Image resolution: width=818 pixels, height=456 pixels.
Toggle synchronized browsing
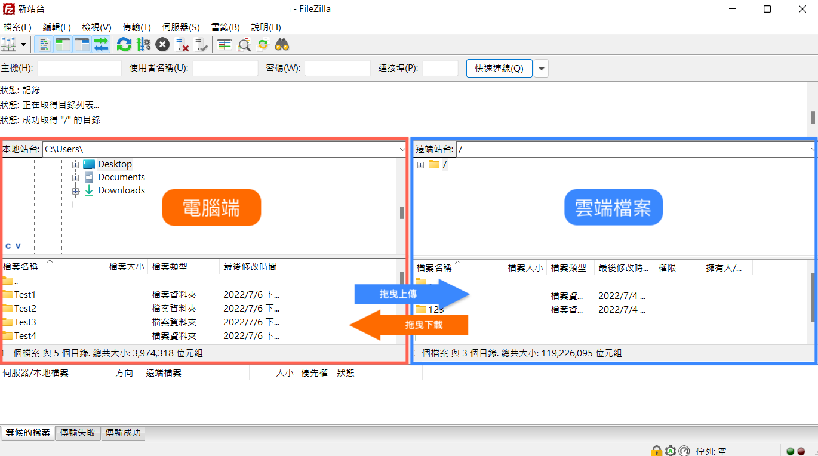tap(263, 44)
